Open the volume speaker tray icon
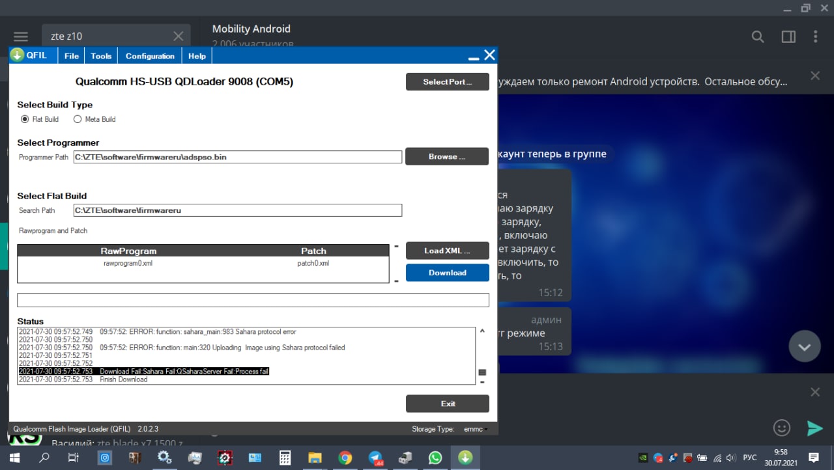The height and width of the screenshot is (470, 834). 732,458
